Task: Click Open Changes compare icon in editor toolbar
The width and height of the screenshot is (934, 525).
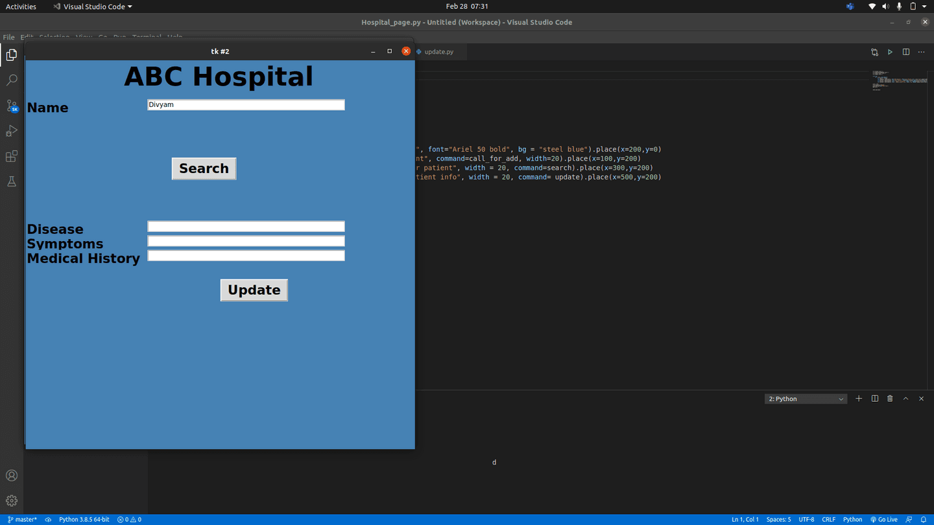Action: coord(874,52)
